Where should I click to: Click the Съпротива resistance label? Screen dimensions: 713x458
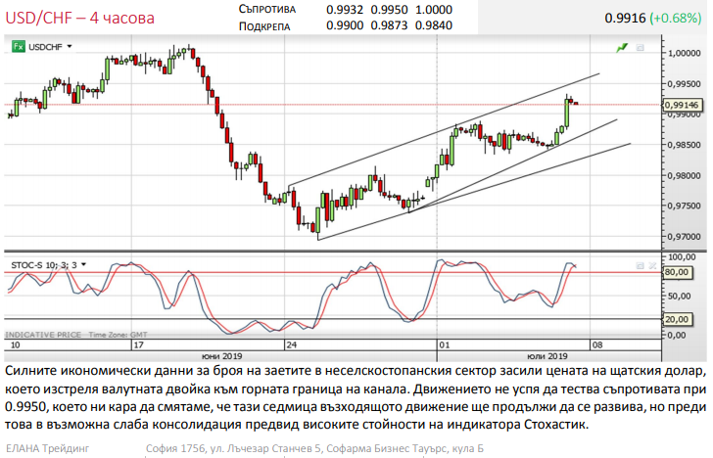point(267,9)
